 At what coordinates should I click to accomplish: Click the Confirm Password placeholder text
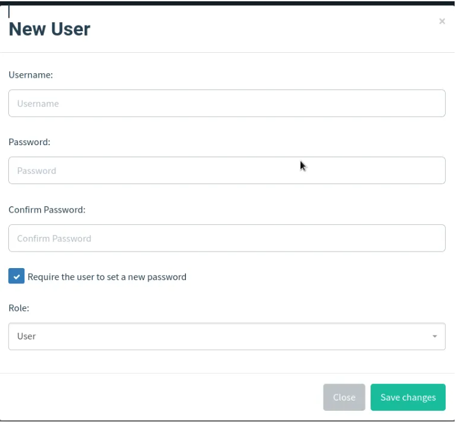click(x=54, y=238)
